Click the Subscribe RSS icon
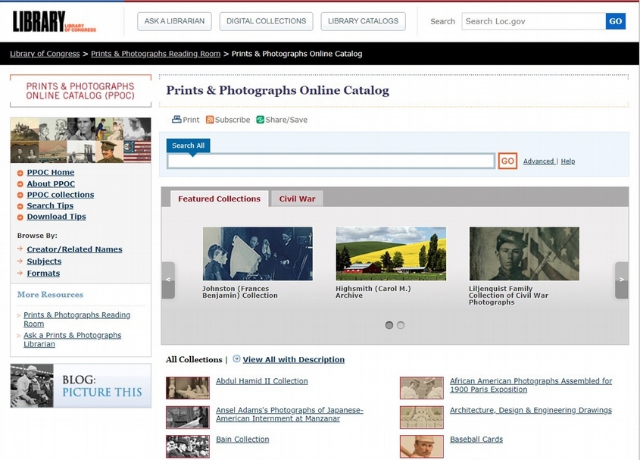Image resolution: width=640 pixels, height=460 pixels. point(210,119)
